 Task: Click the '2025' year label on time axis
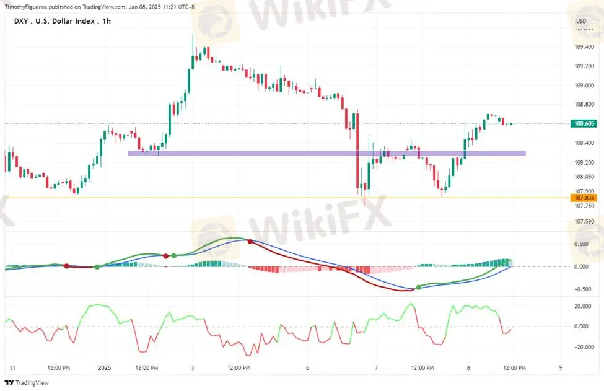105,368
